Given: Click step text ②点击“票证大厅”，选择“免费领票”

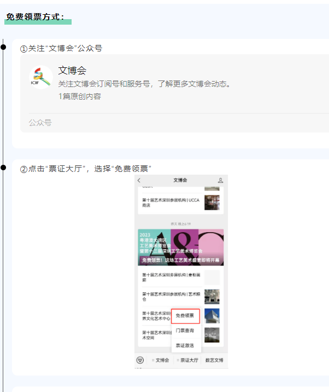Looking at the screenshot, I should 86,169.
